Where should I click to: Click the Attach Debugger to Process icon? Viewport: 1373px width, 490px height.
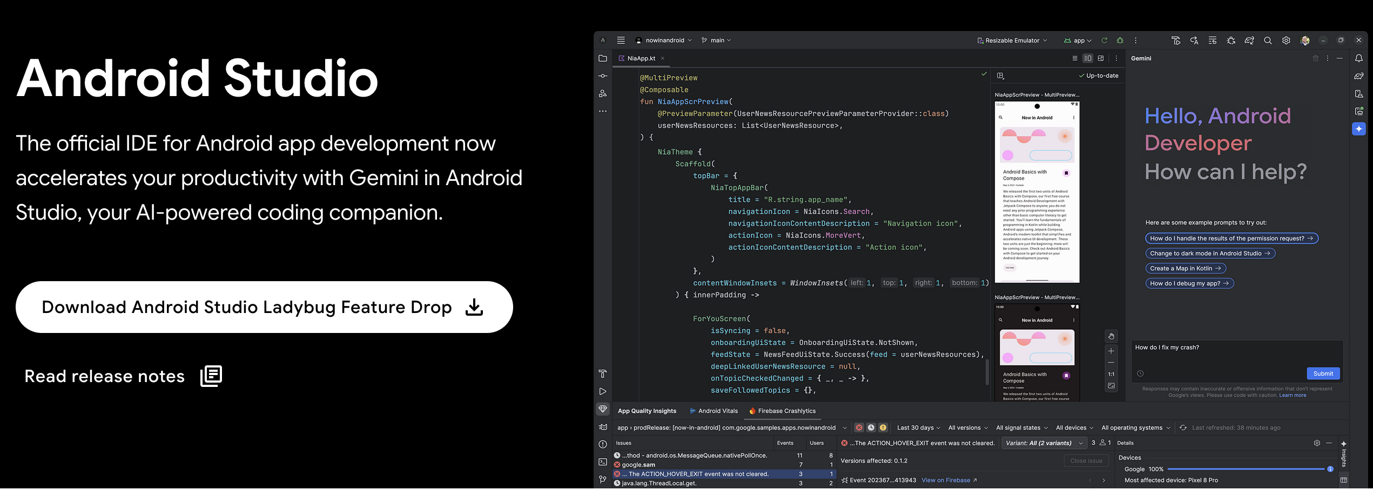click(1231, 40)
